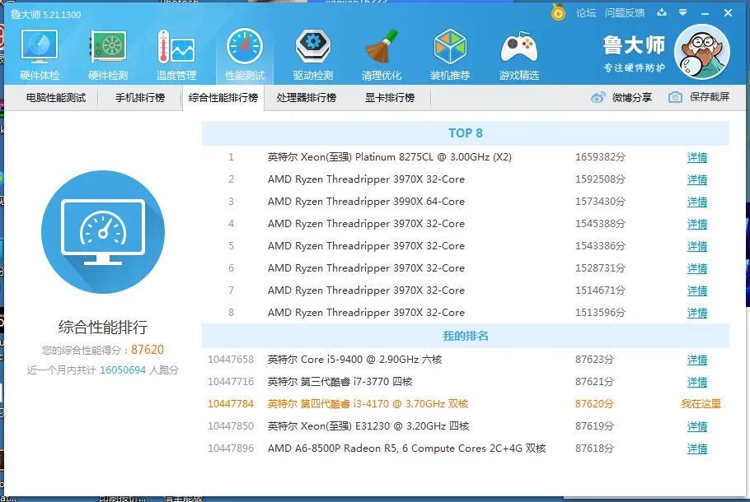Select the 第三代酷睿 i7-3770 四核 entry
The image size is (750, 502).
tap(340, 382)
